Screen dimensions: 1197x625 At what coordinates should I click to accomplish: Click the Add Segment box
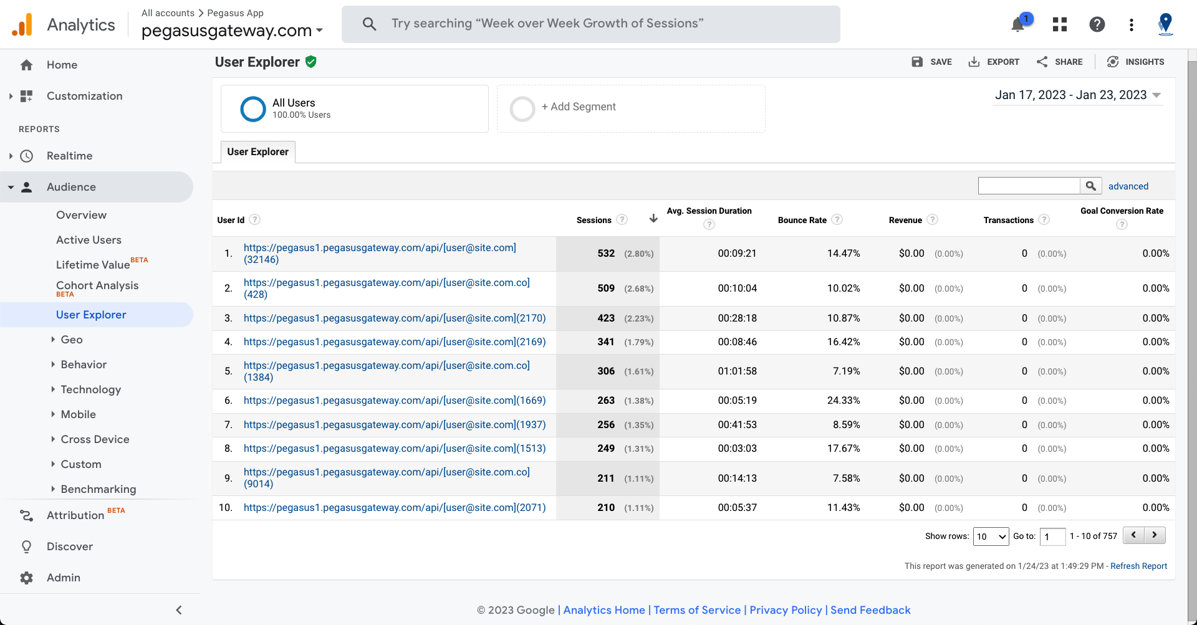[x=631, y=108]
